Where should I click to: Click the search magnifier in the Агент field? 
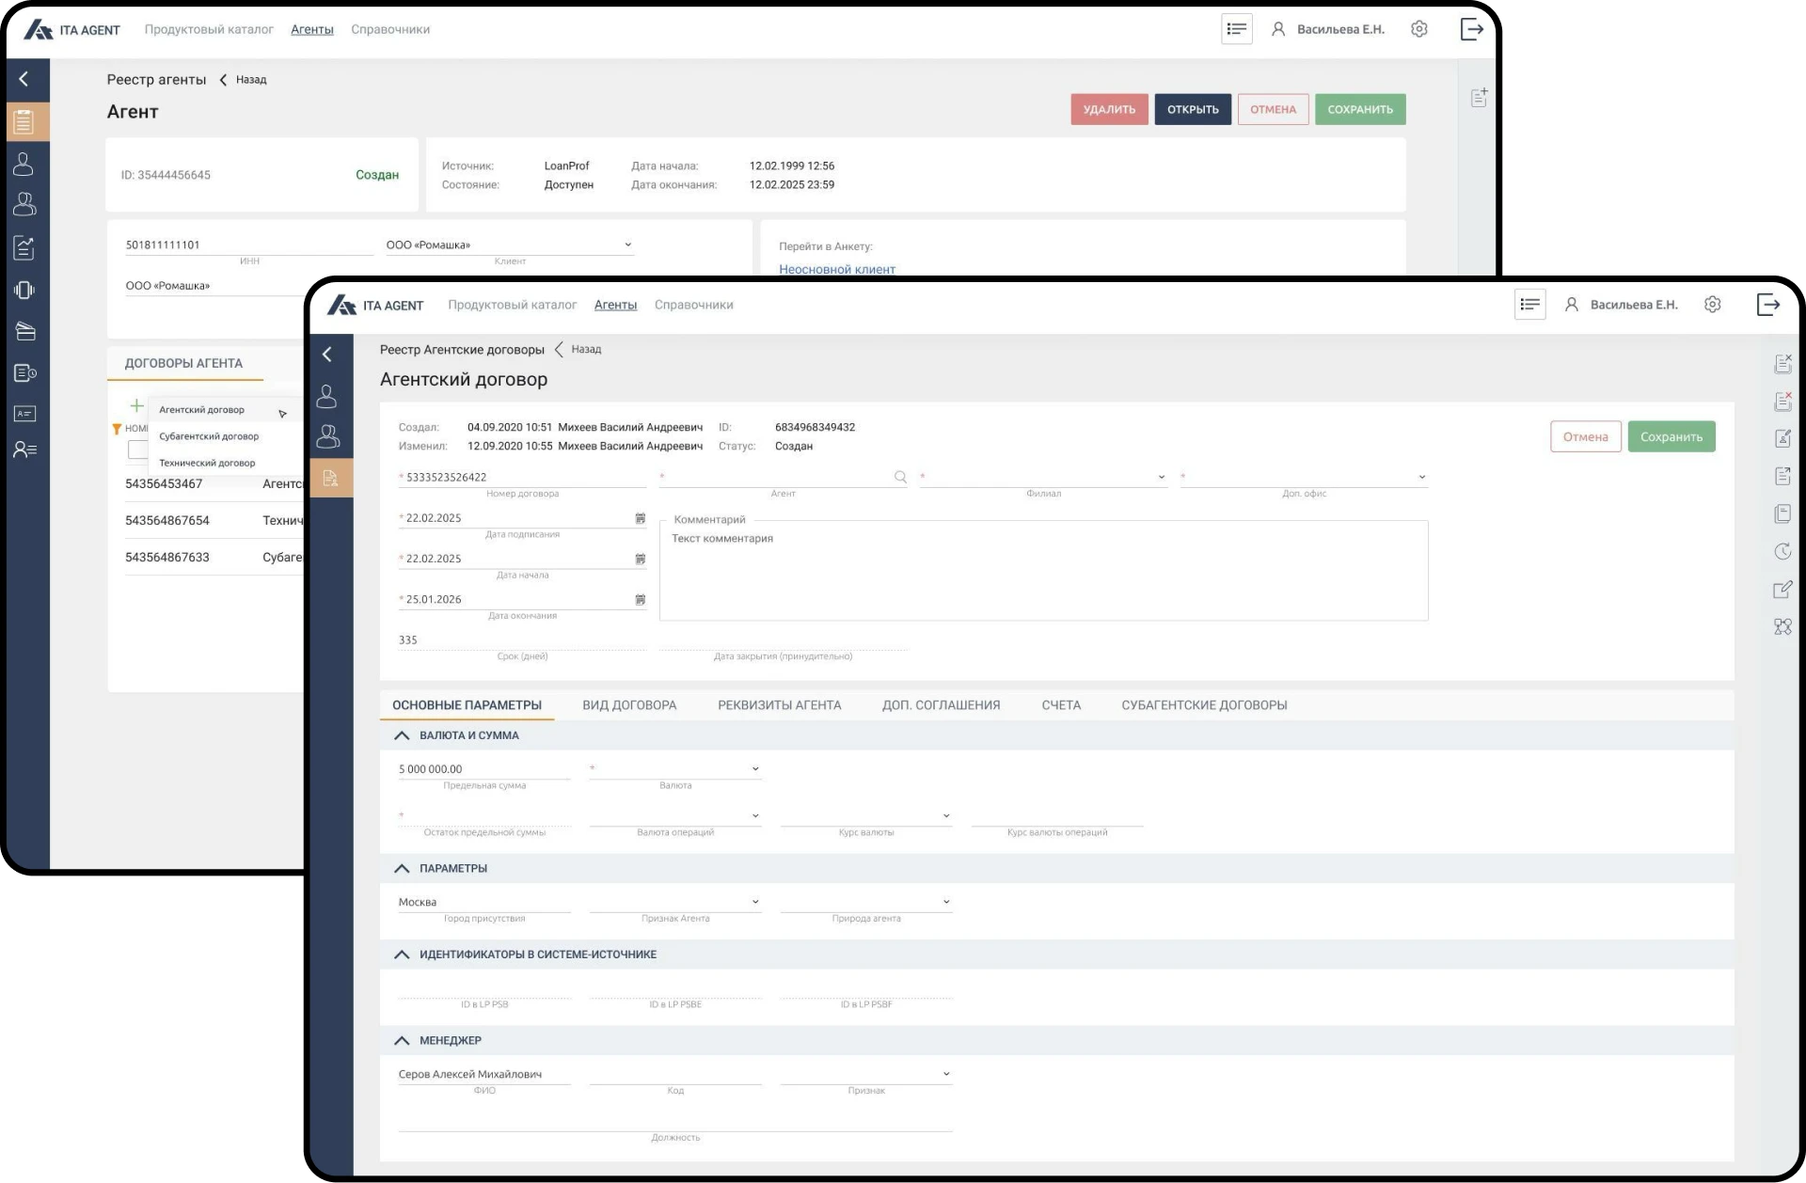[900, 477]
